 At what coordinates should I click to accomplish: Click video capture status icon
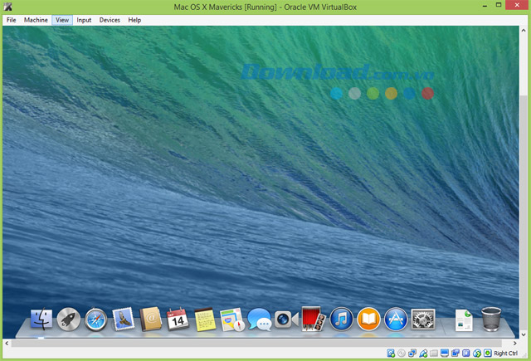click(455, 354)
